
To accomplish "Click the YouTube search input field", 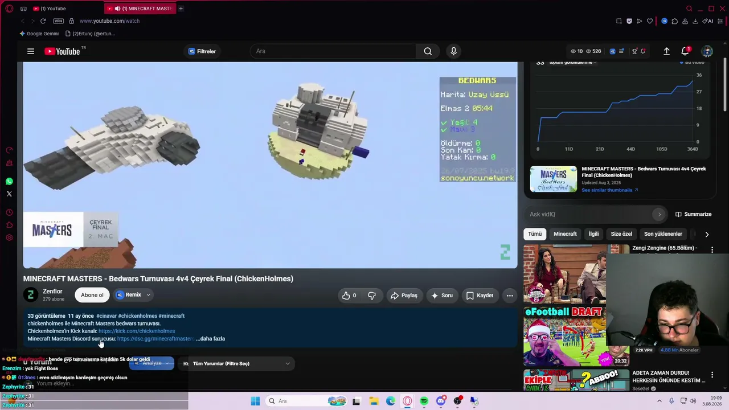I will pos(333,51).
